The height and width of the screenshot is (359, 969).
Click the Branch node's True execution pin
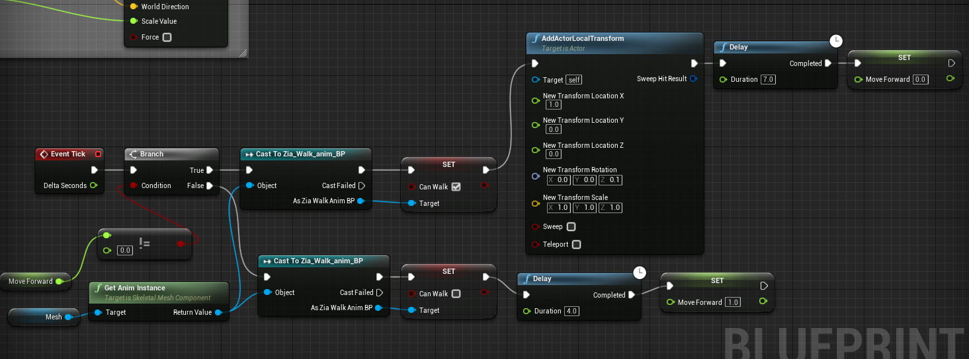coord(210,170)
